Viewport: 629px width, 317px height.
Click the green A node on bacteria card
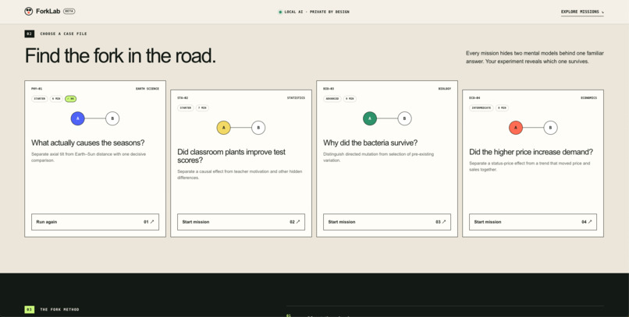click(x=370, y=118)
